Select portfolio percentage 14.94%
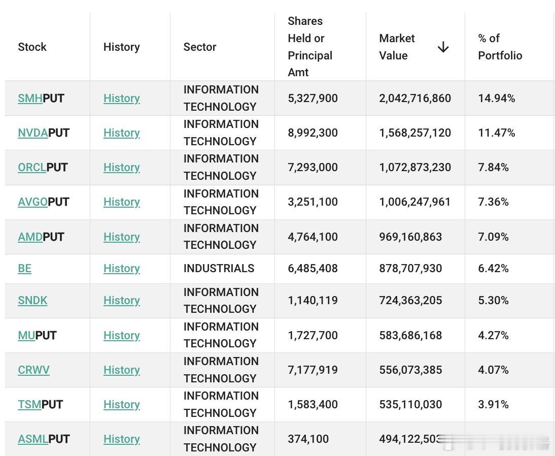555x456 pixels. [x=497, y=98]
